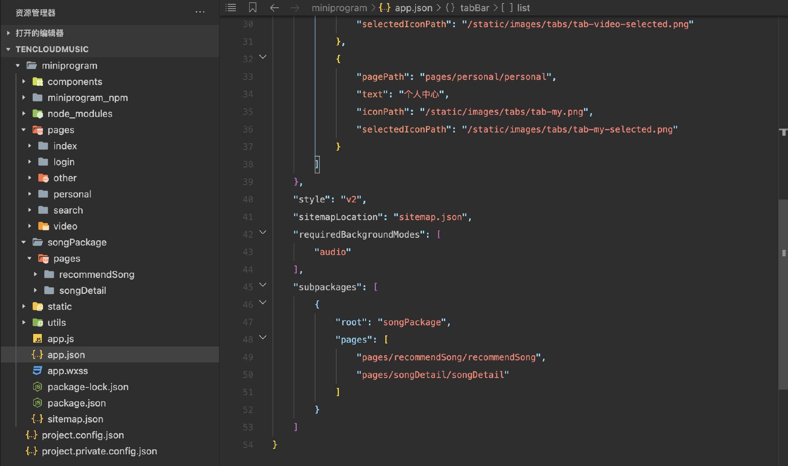The image size is (788, 466).
Task: Click the app.js JS file icon
Action: click(38, 339)
